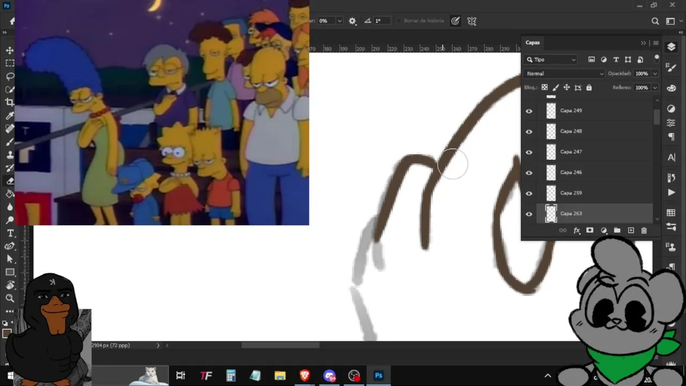Viewport: 686px width, 386px height.
Task: Toggle pressure for size target icon
Action: pos(455,21)
